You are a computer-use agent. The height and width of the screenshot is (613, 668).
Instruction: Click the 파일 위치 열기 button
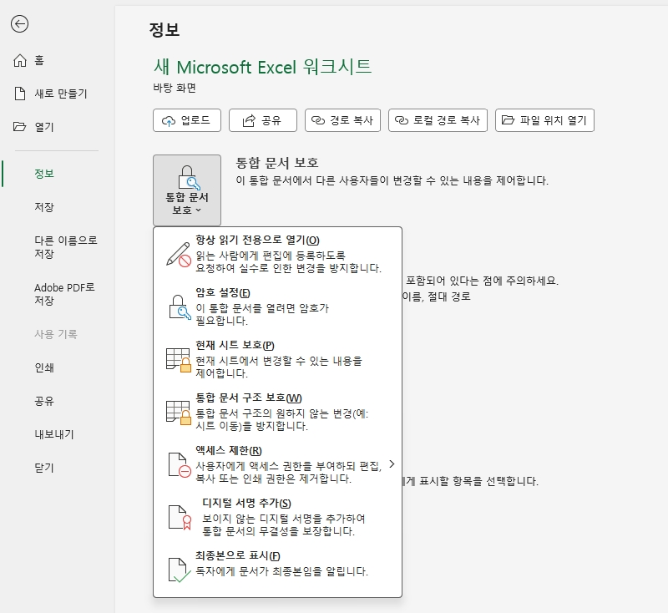pyautogui.click(x=544, y=120)
